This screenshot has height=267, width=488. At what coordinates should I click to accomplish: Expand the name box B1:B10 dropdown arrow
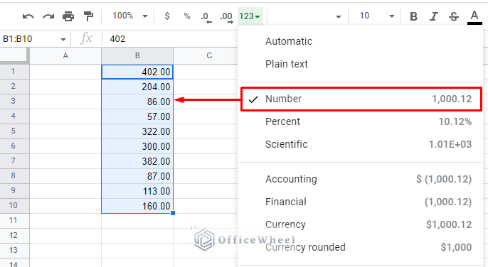point(63,39)
